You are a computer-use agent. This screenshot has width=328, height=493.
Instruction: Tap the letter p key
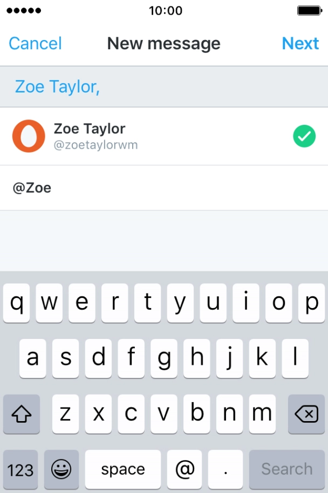tap(311, 304)
